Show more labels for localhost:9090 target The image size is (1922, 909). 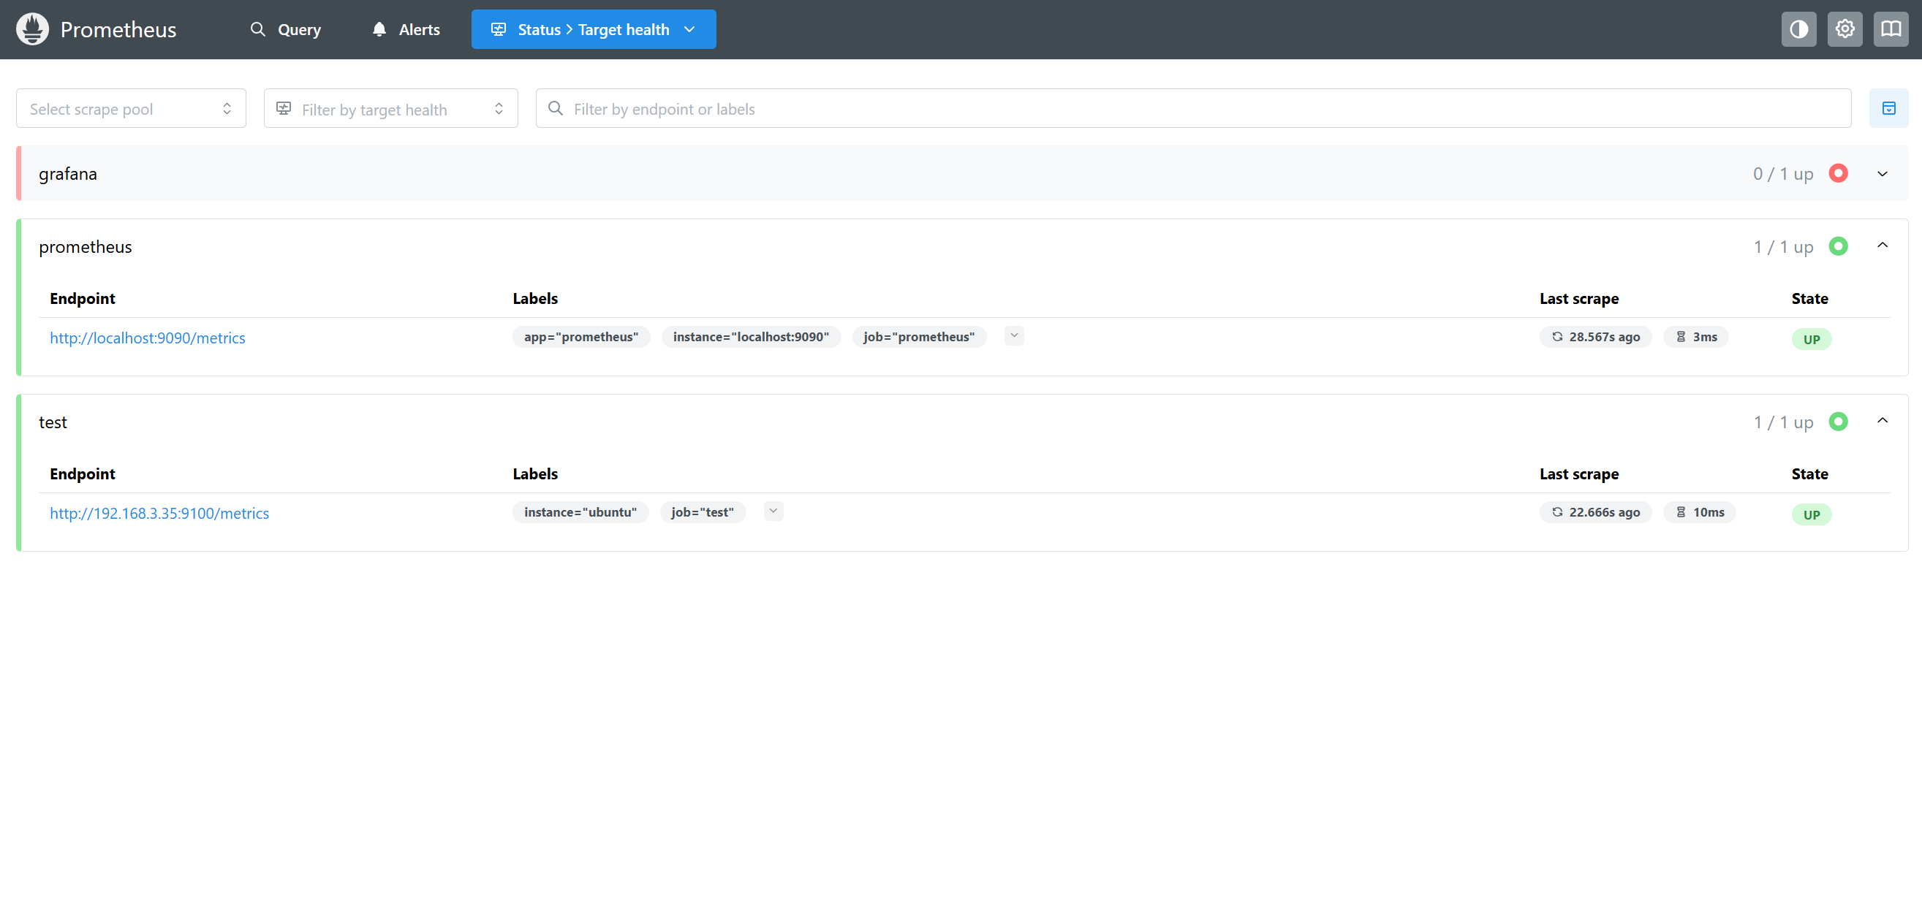point(1013,335)
